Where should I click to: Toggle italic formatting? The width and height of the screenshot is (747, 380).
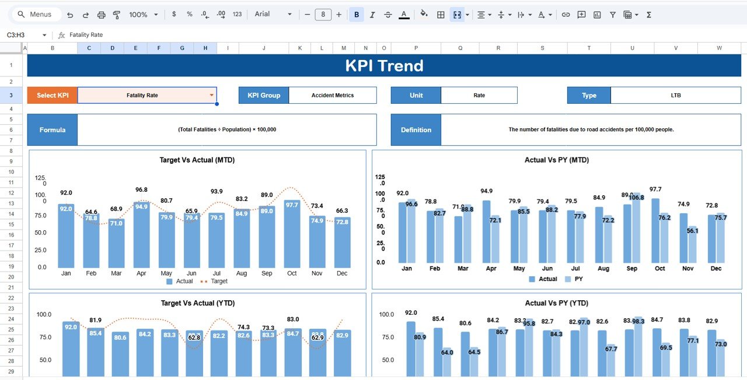coord(372,14)
